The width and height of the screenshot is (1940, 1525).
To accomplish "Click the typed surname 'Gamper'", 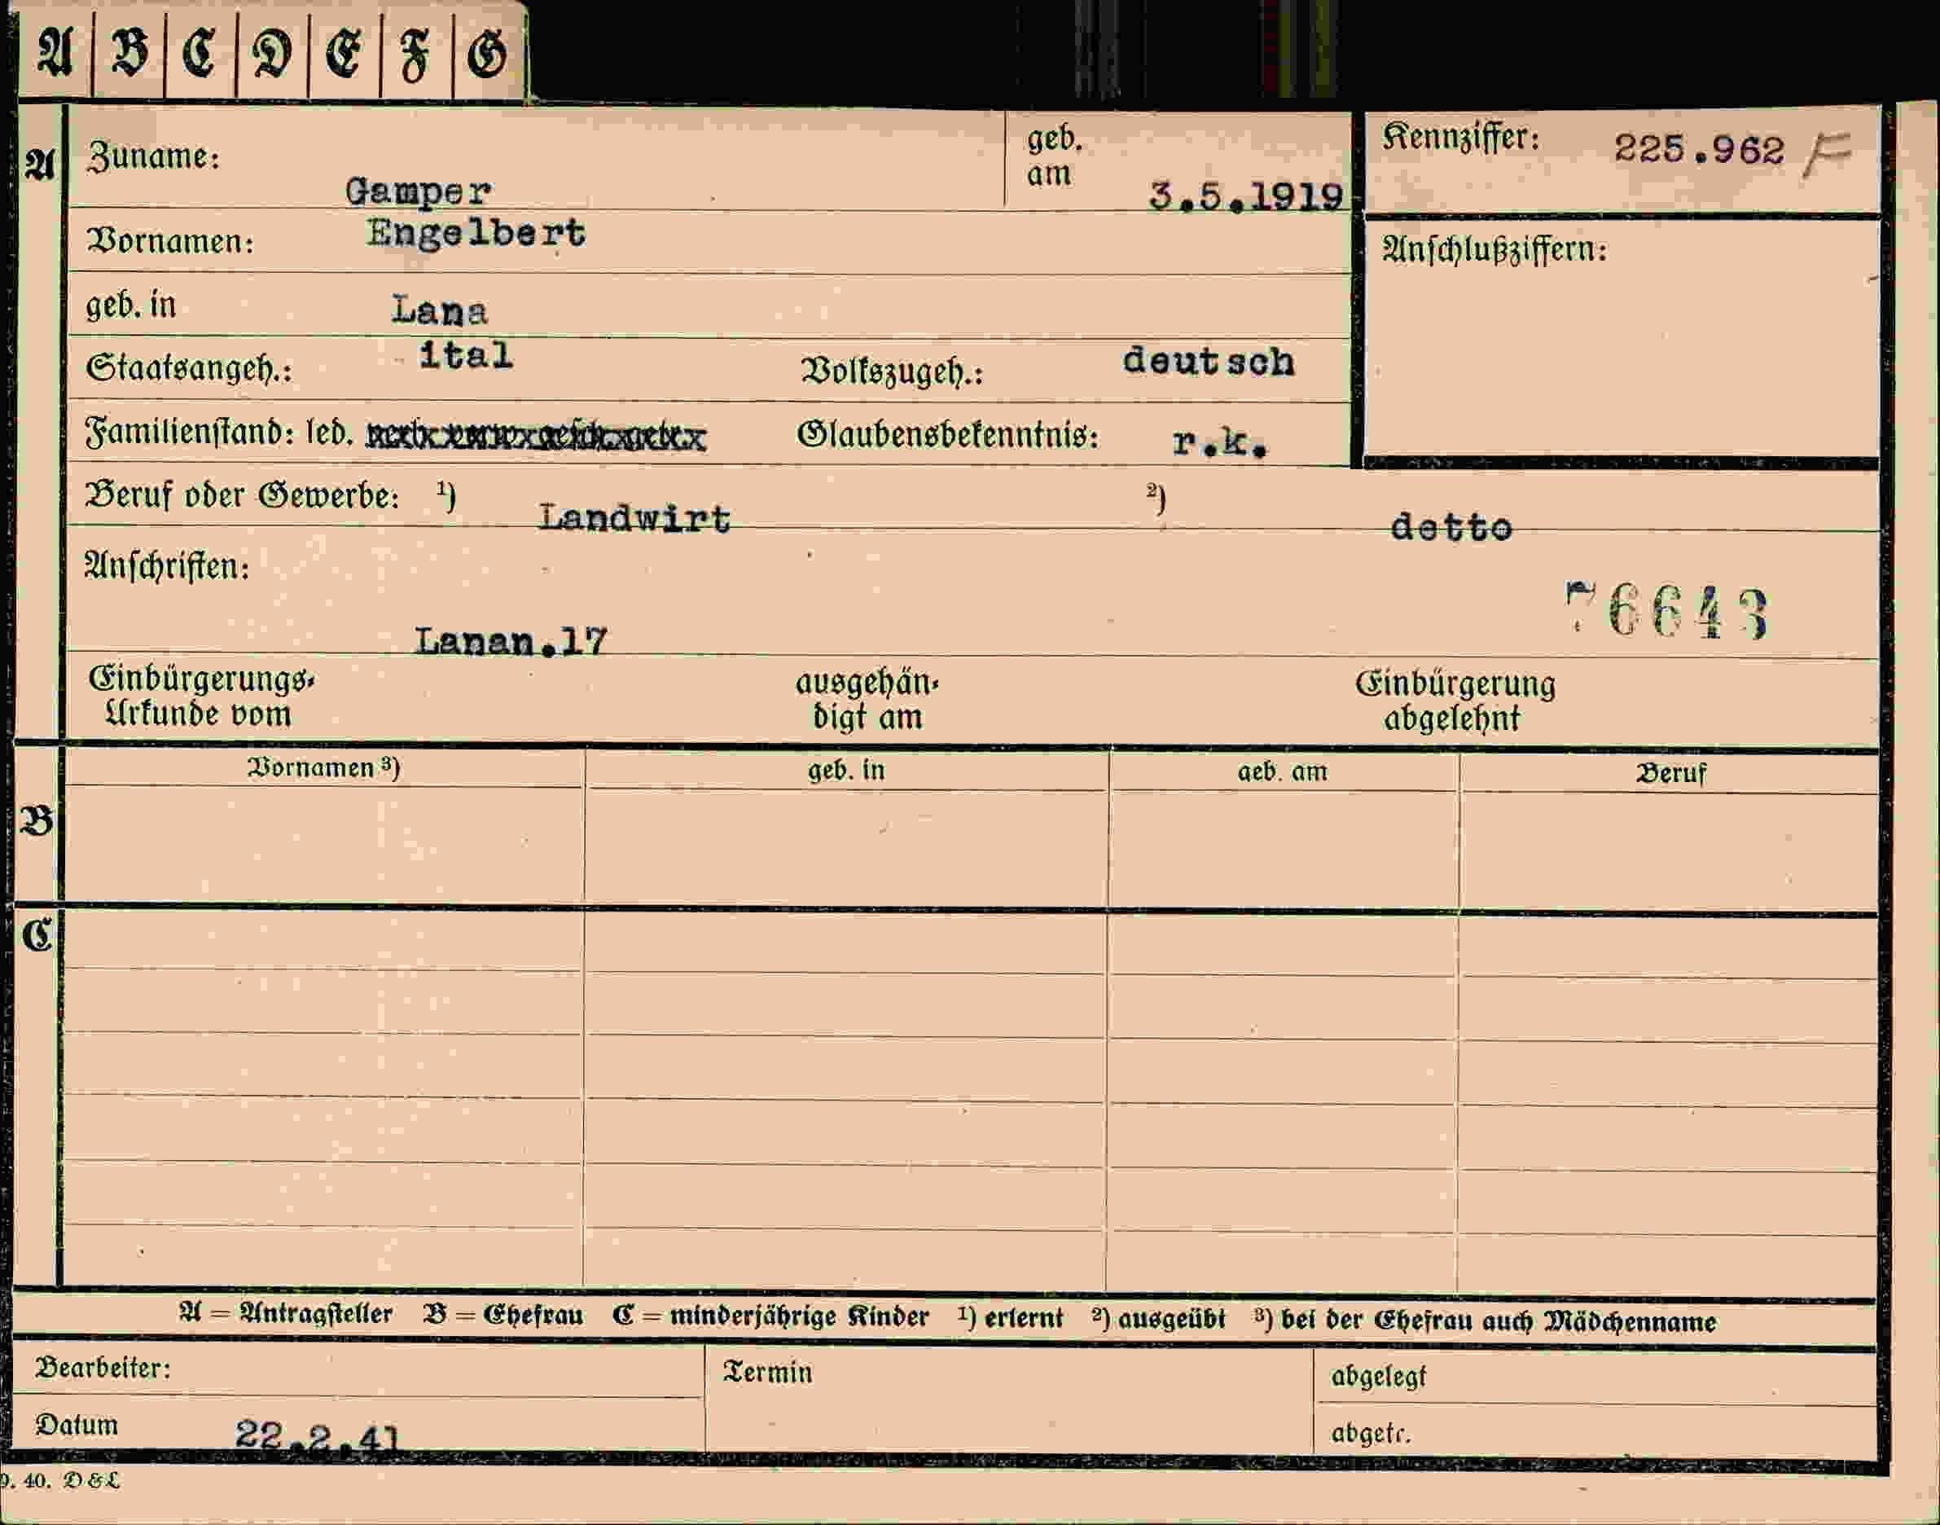I will (x=418, y=192).
